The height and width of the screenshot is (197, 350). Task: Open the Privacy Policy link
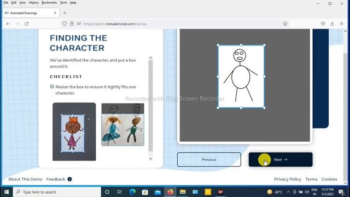pyautogui.click(x=288, y=179)
